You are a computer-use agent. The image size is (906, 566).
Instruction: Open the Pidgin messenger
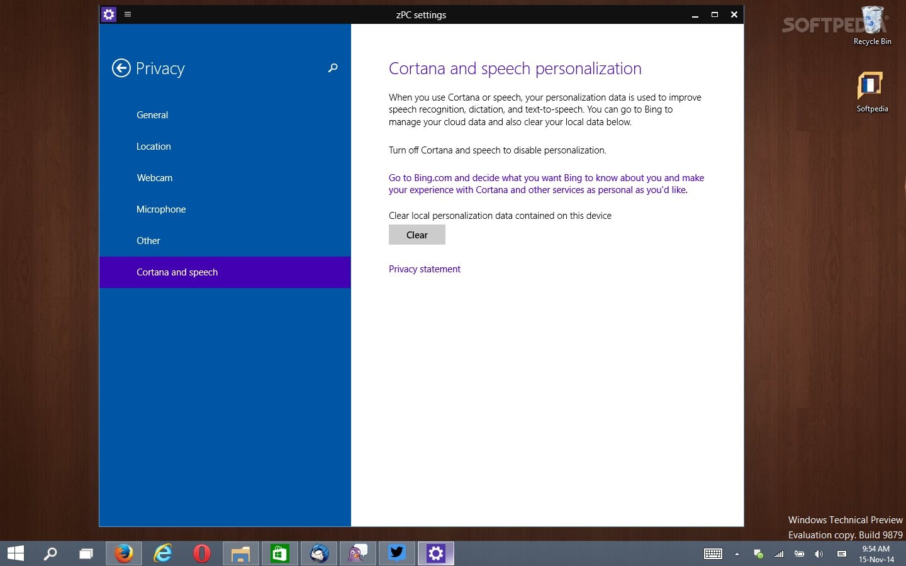[357, 553]
